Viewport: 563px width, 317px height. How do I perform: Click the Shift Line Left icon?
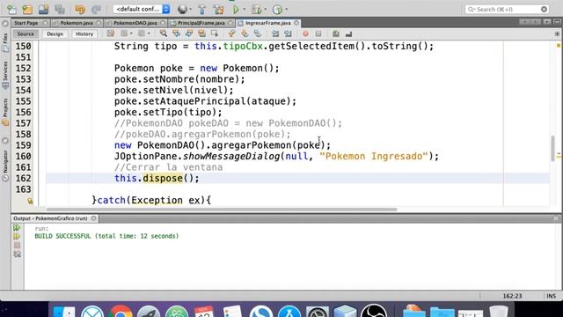click(275, 33)
